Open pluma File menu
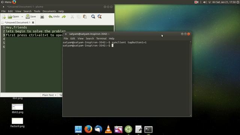This screenshot has width=240, height=135. (x=3, y=11)
